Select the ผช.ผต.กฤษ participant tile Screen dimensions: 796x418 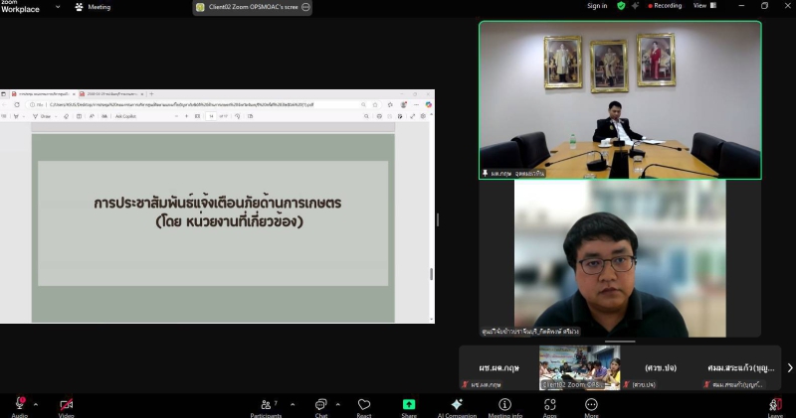tap(498, 367)
